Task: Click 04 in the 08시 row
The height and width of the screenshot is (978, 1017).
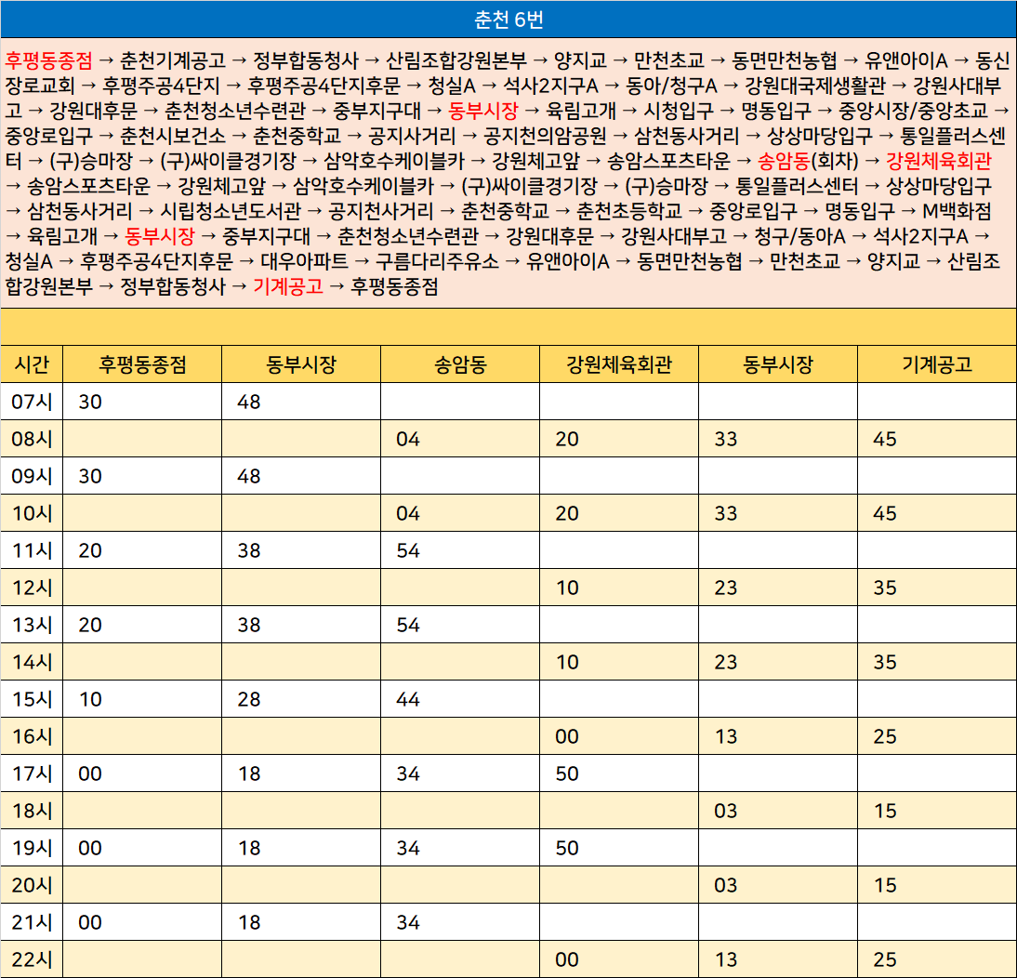Action: (408, 439)
